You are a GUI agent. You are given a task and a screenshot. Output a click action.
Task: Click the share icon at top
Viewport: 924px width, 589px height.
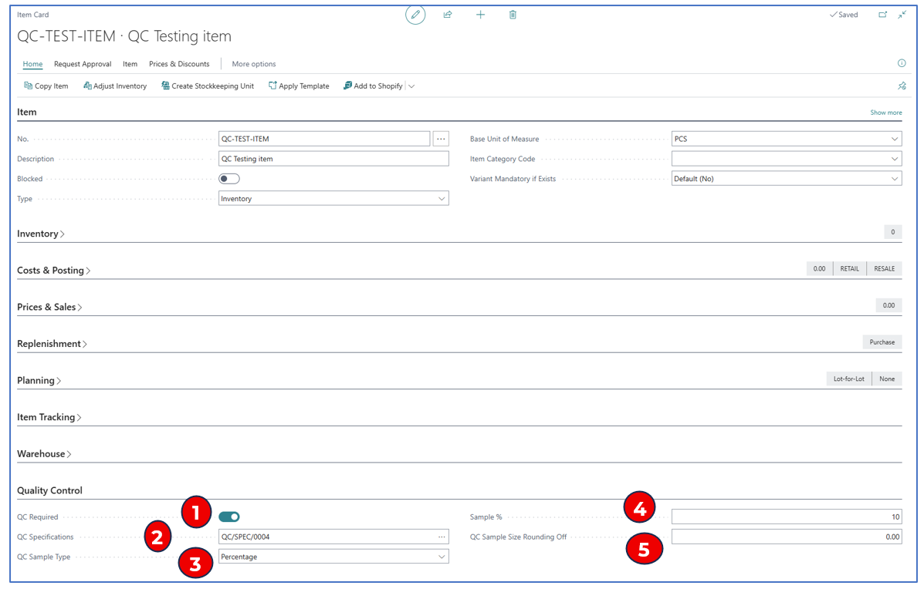point(448,15)
